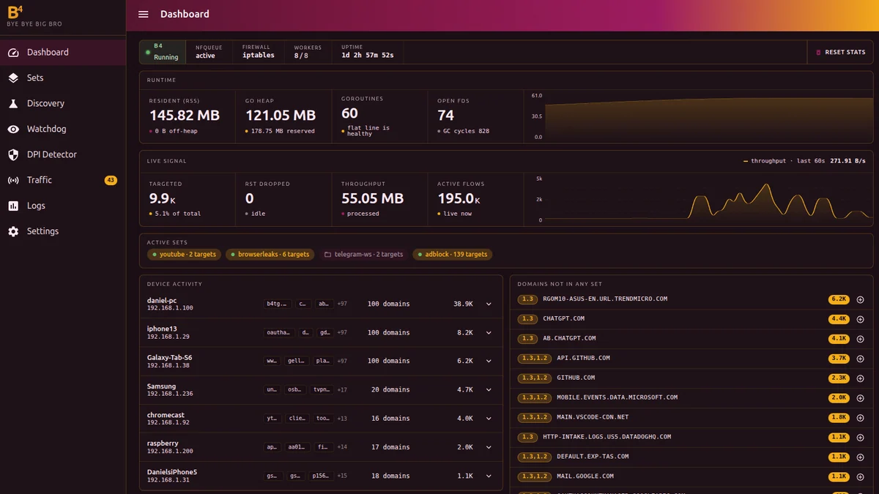
Task: Click the B4 Bye Bye Big Bro logo
Action: [x=34, y=15]
